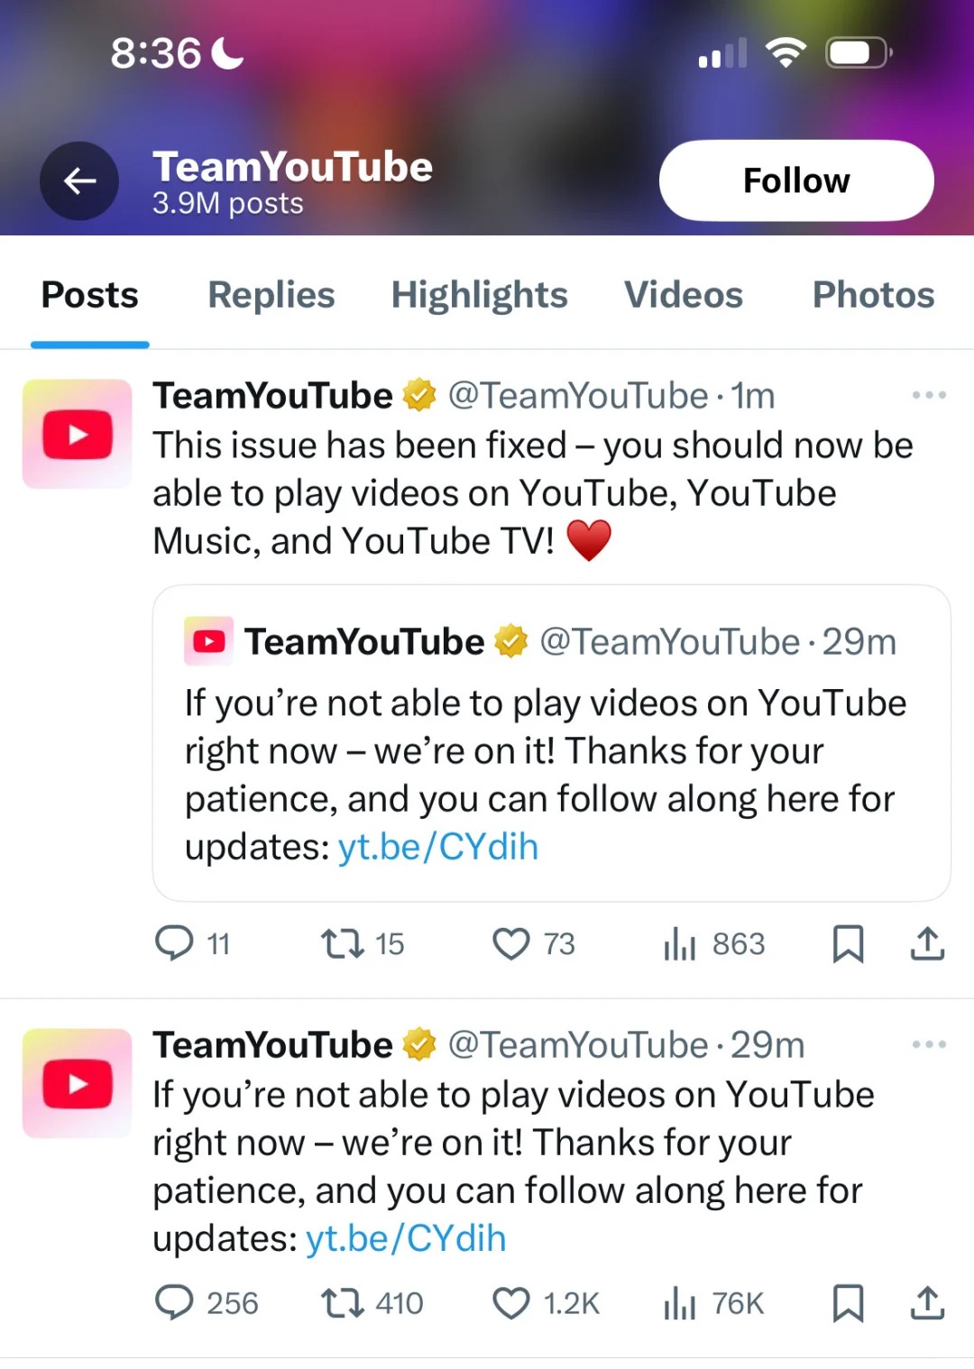Follow the TeamYouTube account
This screenshot has width=974, height=1369.
[x=795, y=180]
